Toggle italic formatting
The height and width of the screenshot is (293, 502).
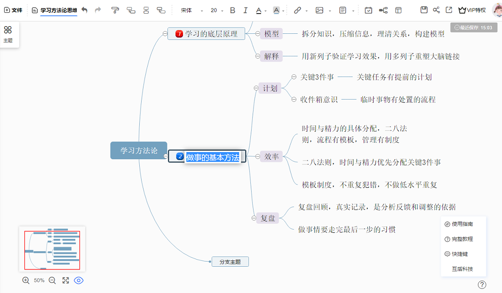click(245, 10)
